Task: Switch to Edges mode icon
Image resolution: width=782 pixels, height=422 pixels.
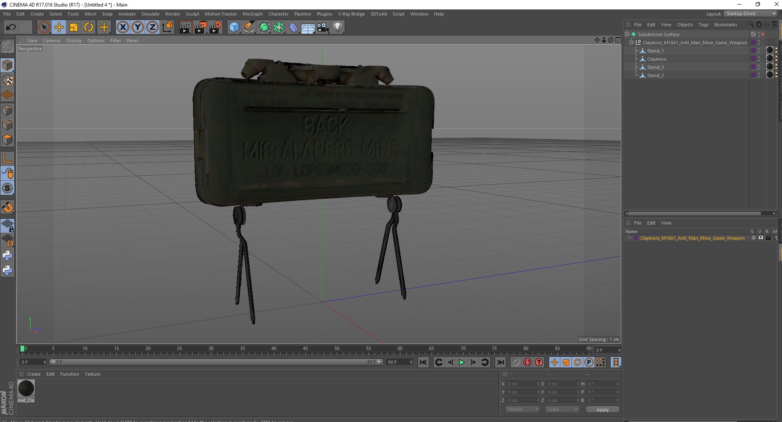Action: [7, 125]
